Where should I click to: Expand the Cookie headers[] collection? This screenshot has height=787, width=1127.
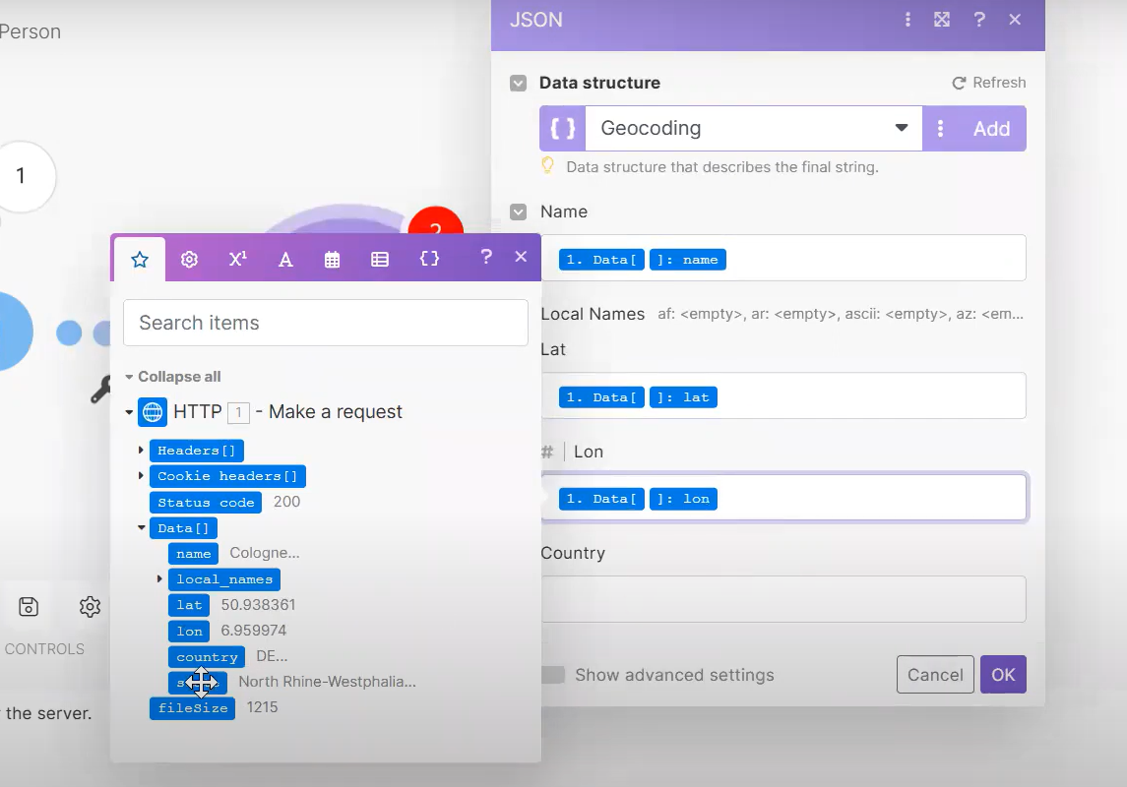tap(141, 475)
